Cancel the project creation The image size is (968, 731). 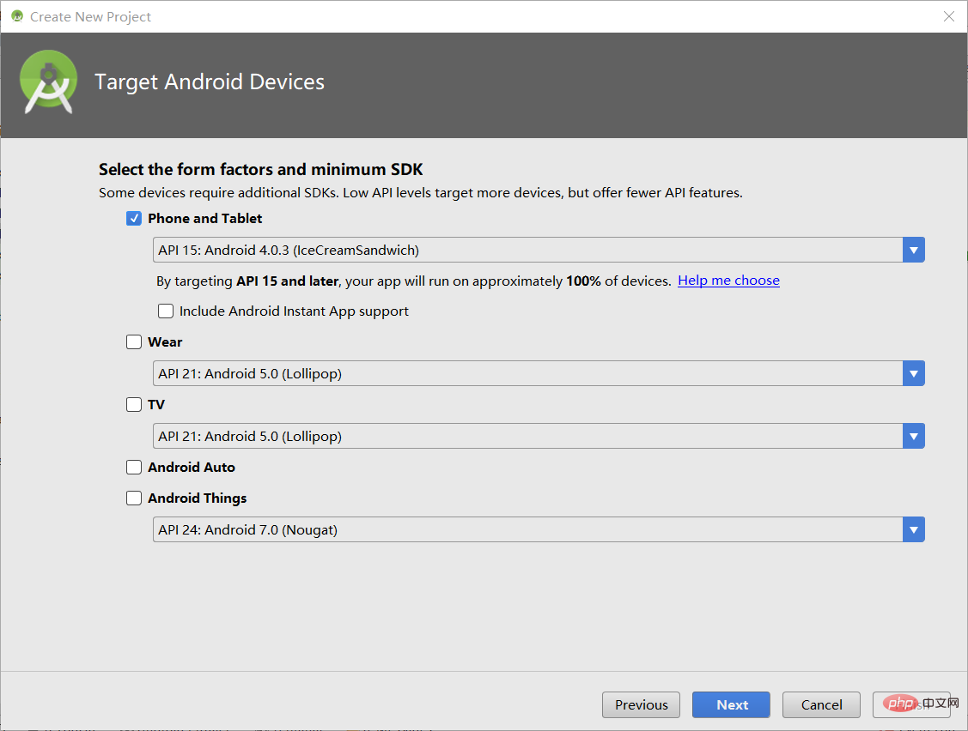coord(821,704)
